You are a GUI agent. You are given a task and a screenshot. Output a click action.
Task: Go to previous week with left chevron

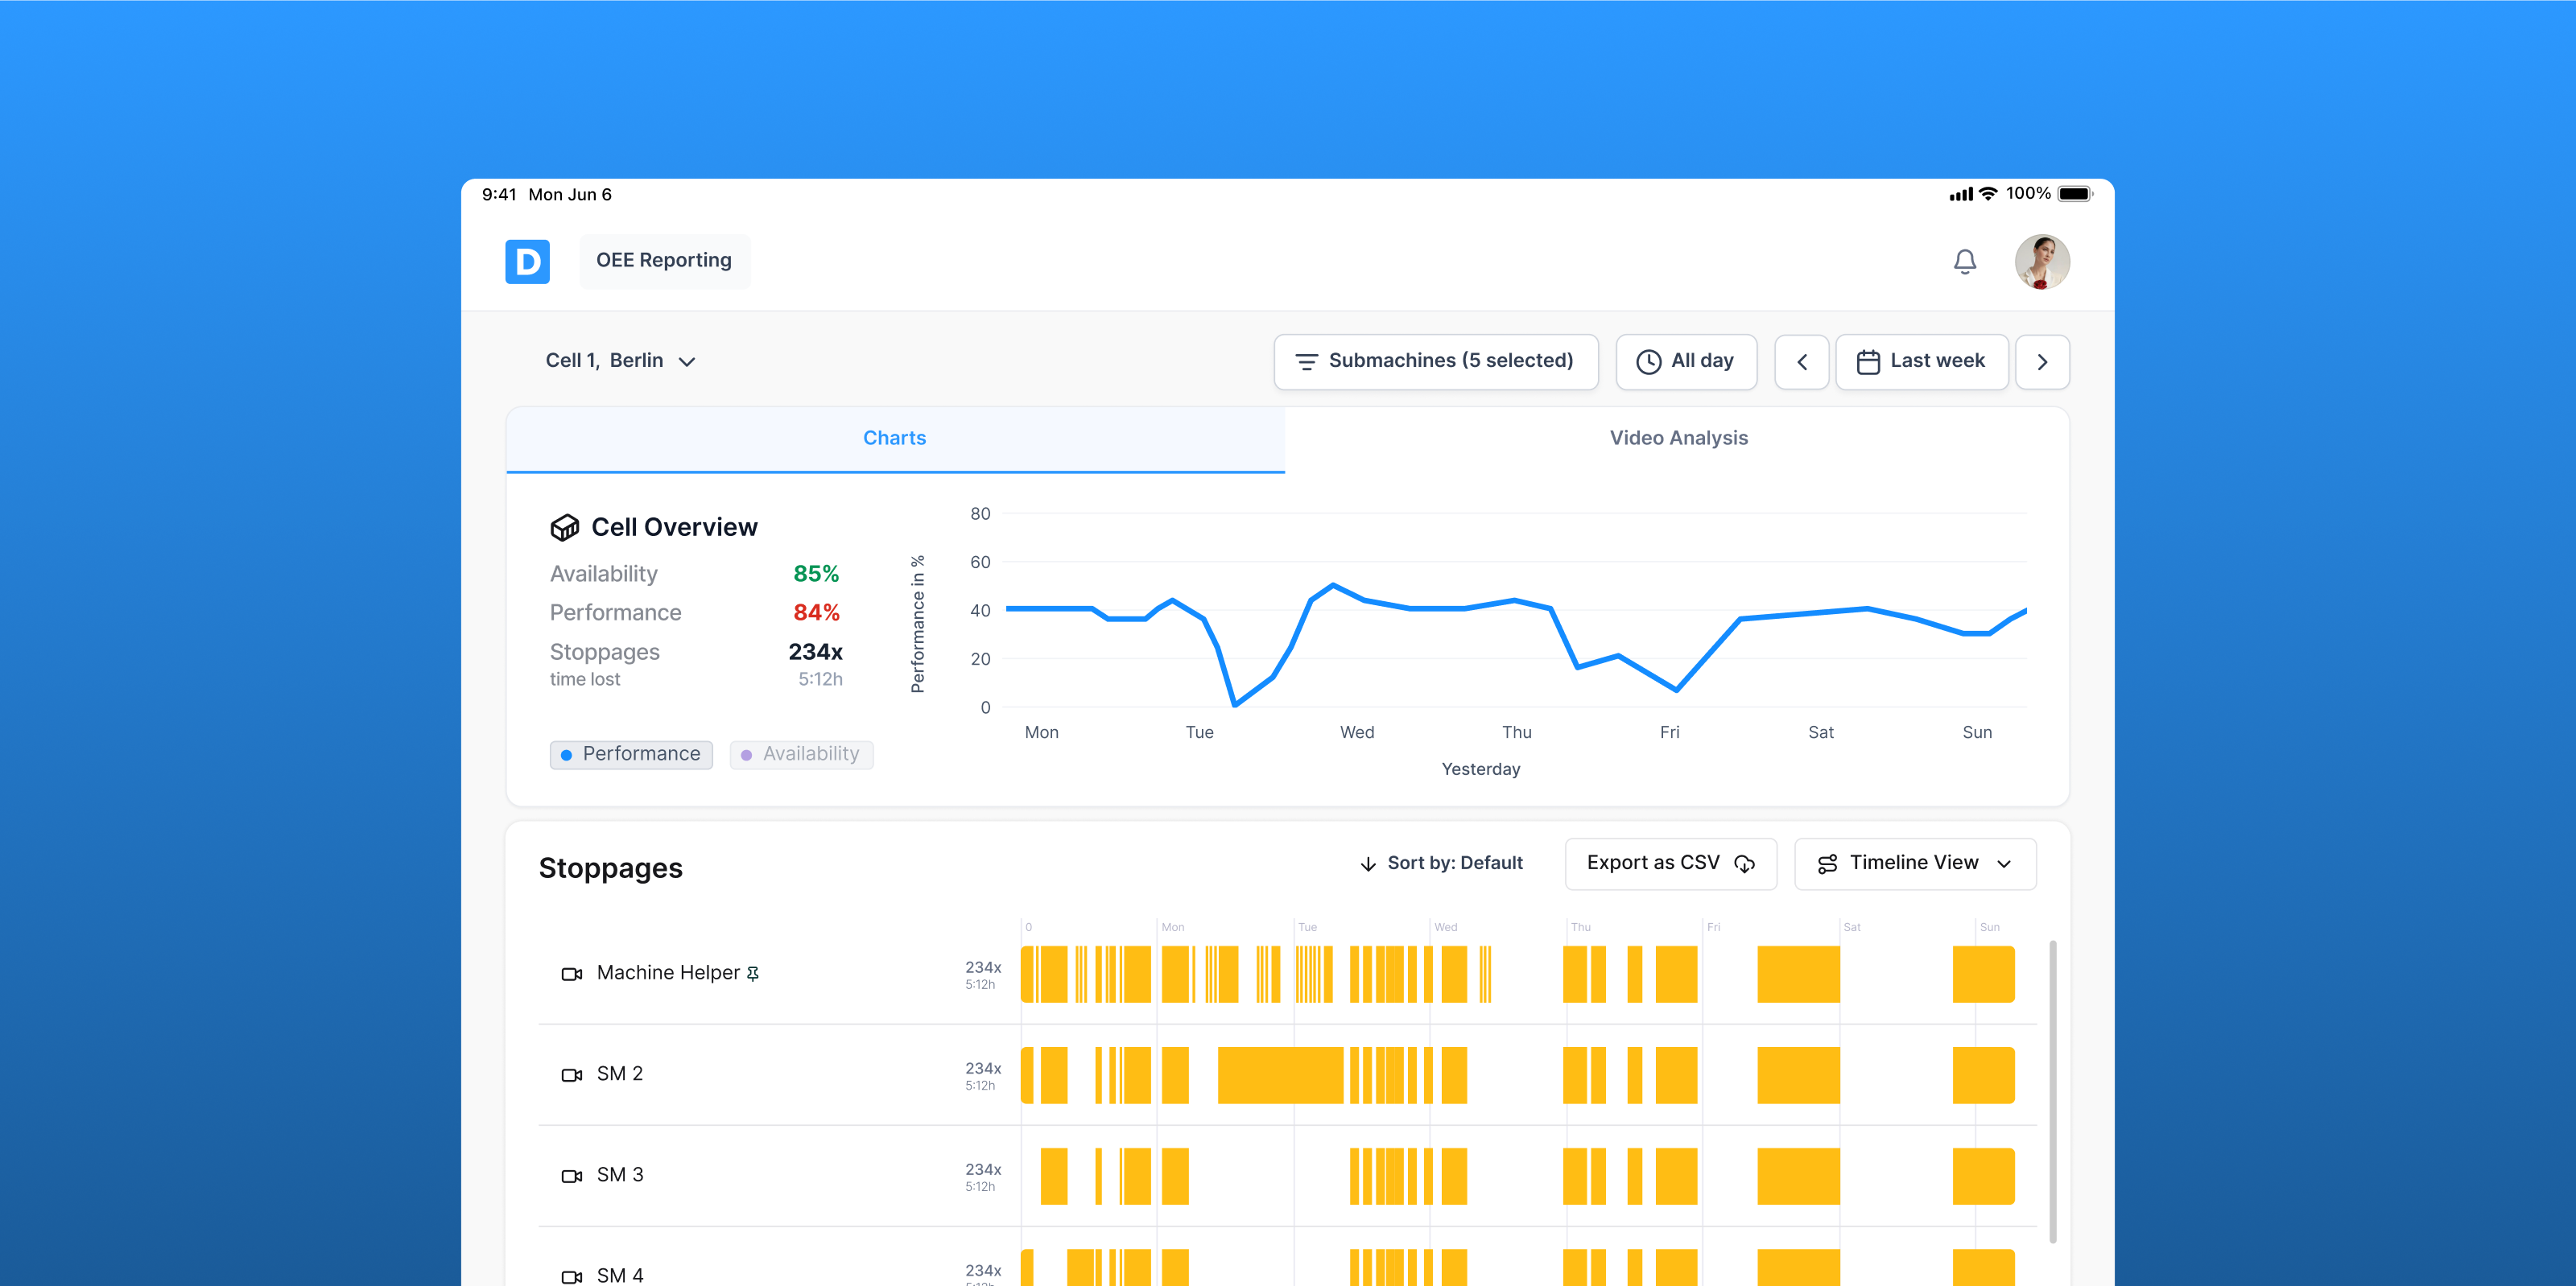[x=1801, y=362]
